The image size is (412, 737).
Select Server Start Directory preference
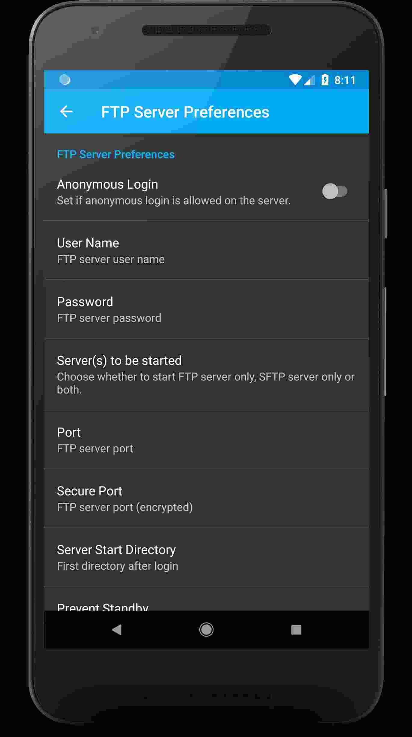click(x=206, y=557)
